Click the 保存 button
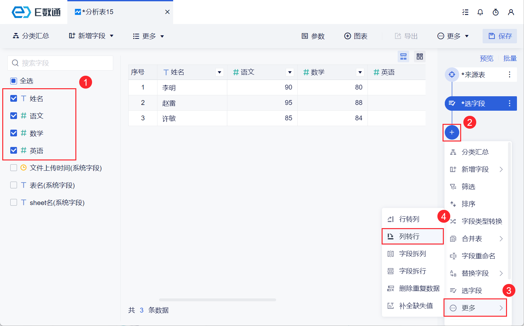The width and height of the screenshot is (524, 326). (x=500, y=36)
